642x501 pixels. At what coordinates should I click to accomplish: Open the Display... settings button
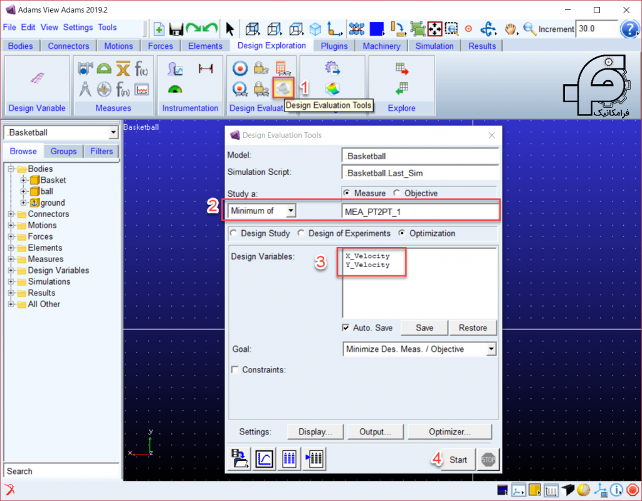(x=315, y=432)
